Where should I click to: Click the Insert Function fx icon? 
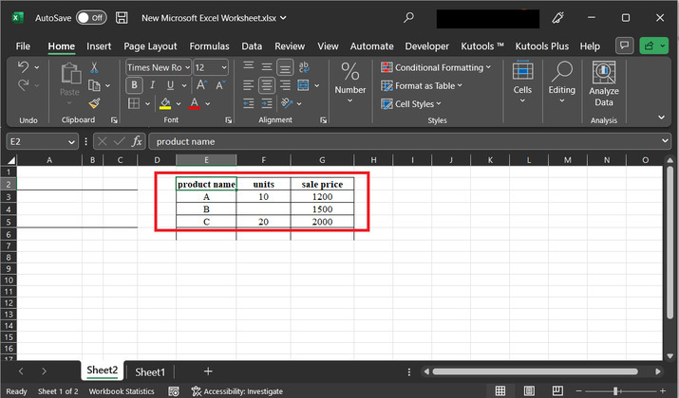137,141
